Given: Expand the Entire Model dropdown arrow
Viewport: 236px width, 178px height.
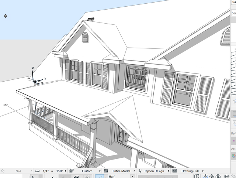Looking at the screenshot, I should coord(134,171).
